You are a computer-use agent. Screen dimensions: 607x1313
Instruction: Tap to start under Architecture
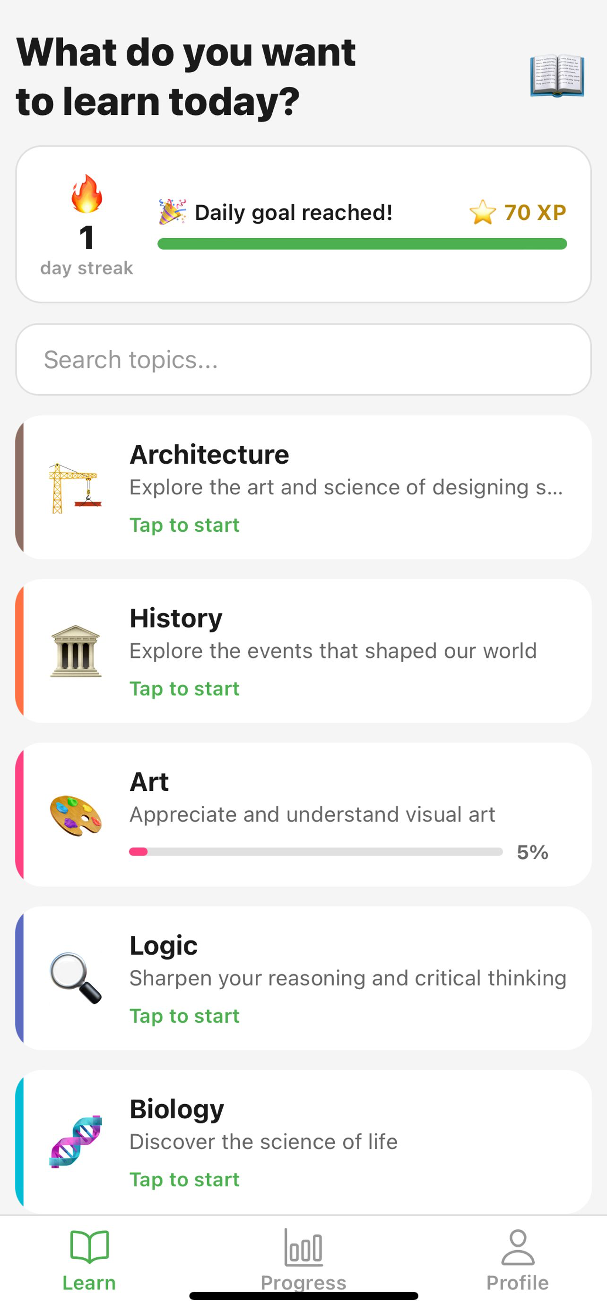[x=184, y=525]
